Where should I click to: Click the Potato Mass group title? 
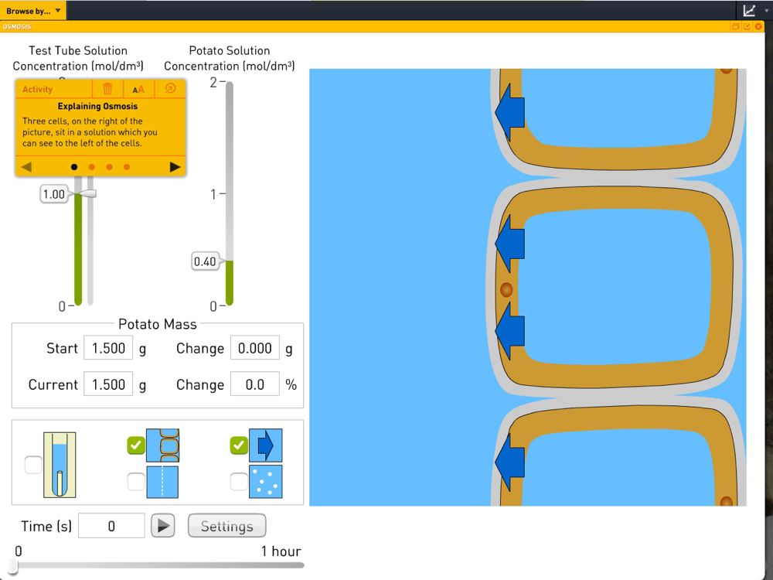[x=157, y=324]
